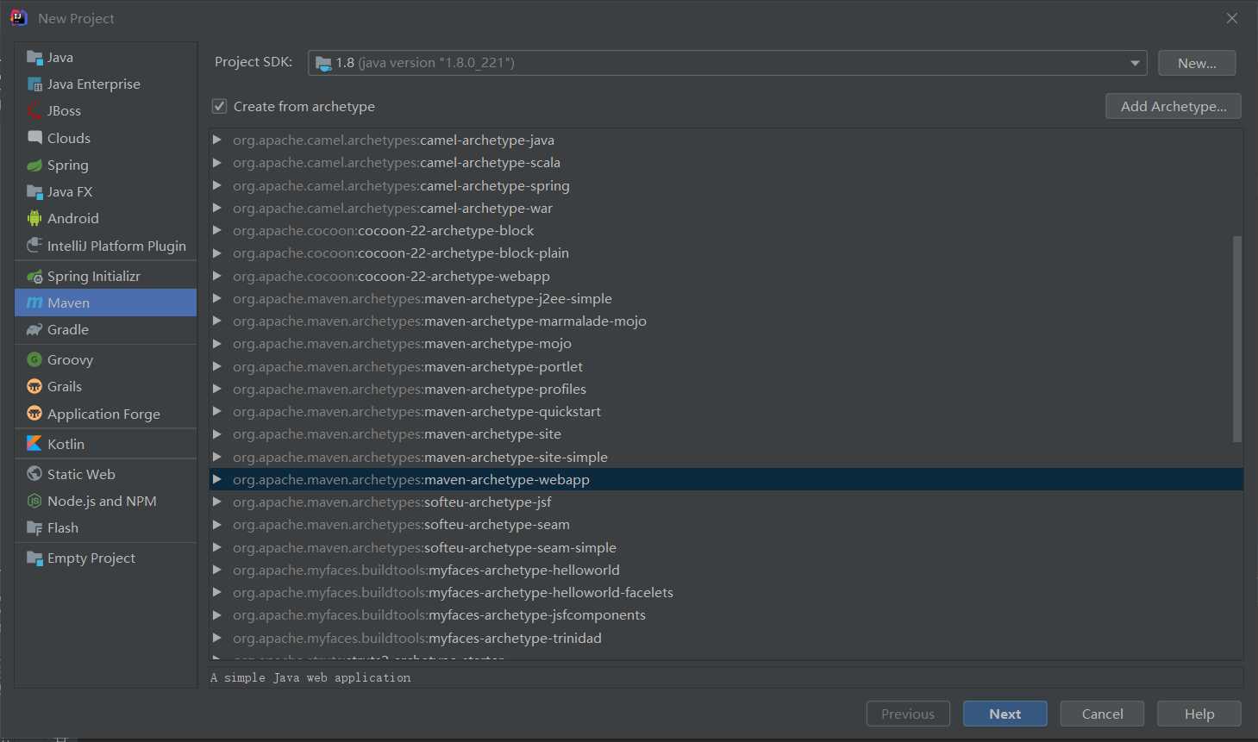Select Android project type label
The width and height of the screenshot is (1258, 742).
coord(73,219)
